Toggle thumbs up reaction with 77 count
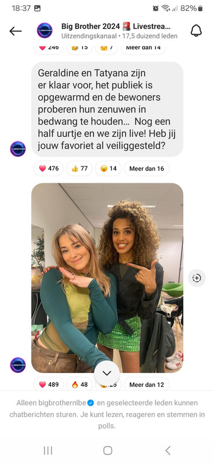This screenshot has height=464, width=214. 79,168
